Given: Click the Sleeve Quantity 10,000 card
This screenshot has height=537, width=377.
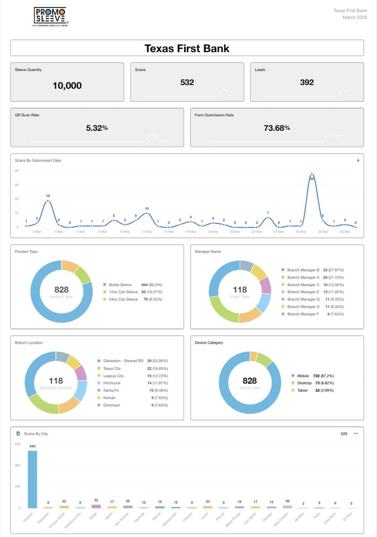Looking at the screenshot, I should coord(67,82).
